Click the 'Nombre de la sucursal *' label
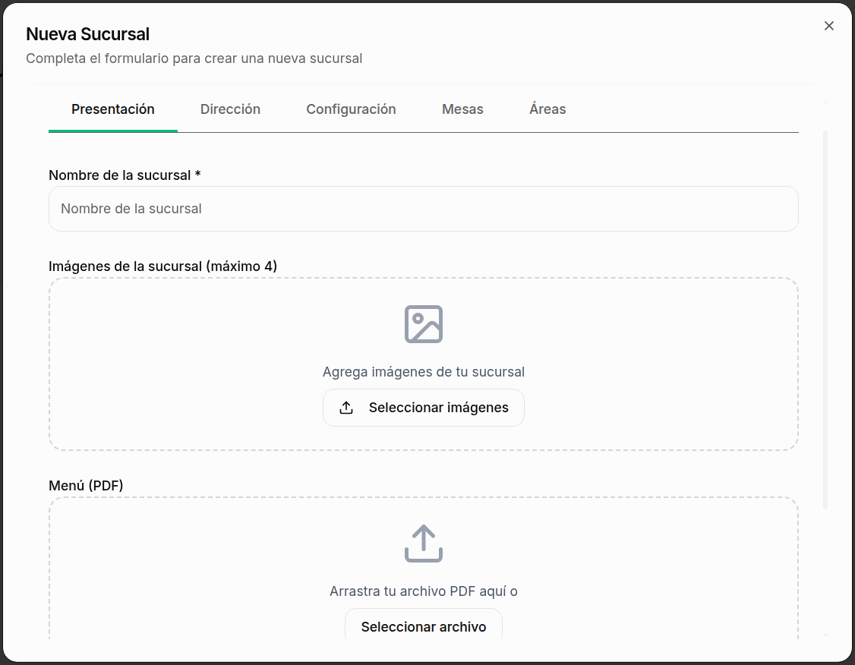Image resolution: width=855 pixels, height=665 pixels. pyautogui.click(x=125, y=175)
